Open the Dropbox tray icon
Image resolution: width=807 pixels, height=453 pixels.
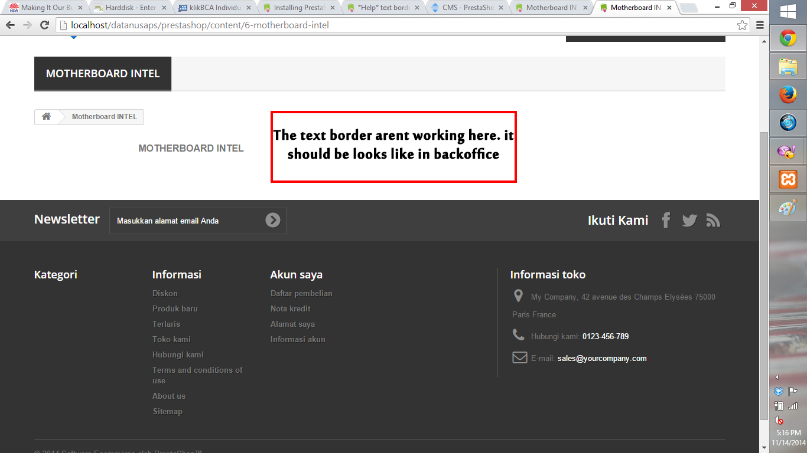[x=779, y=392]
